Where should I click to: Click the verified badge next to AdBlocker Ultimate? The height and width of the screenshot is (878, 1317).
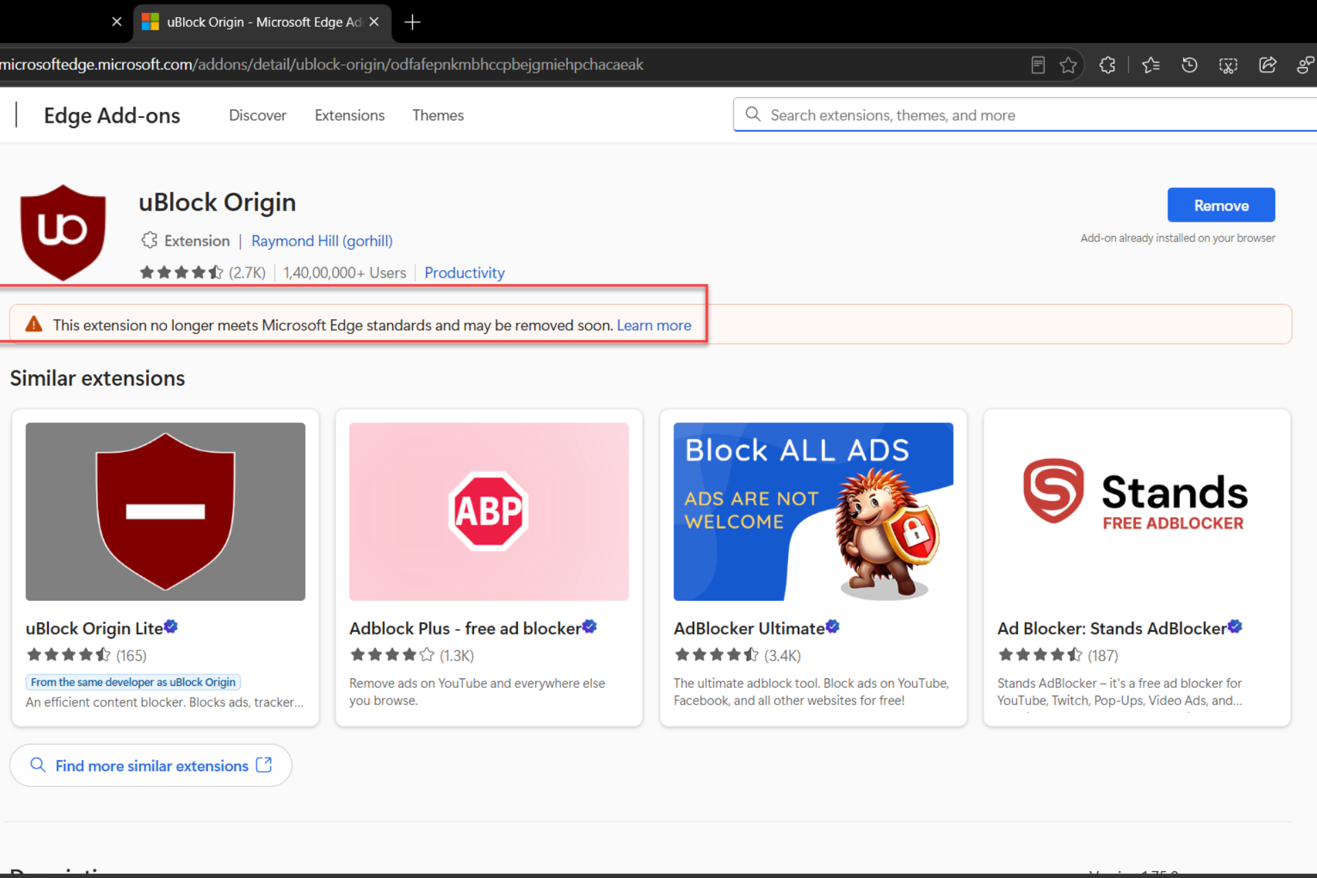click(833, 626)
